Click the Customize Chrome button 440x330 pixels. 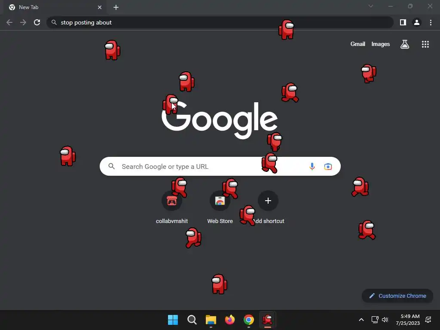397,296
